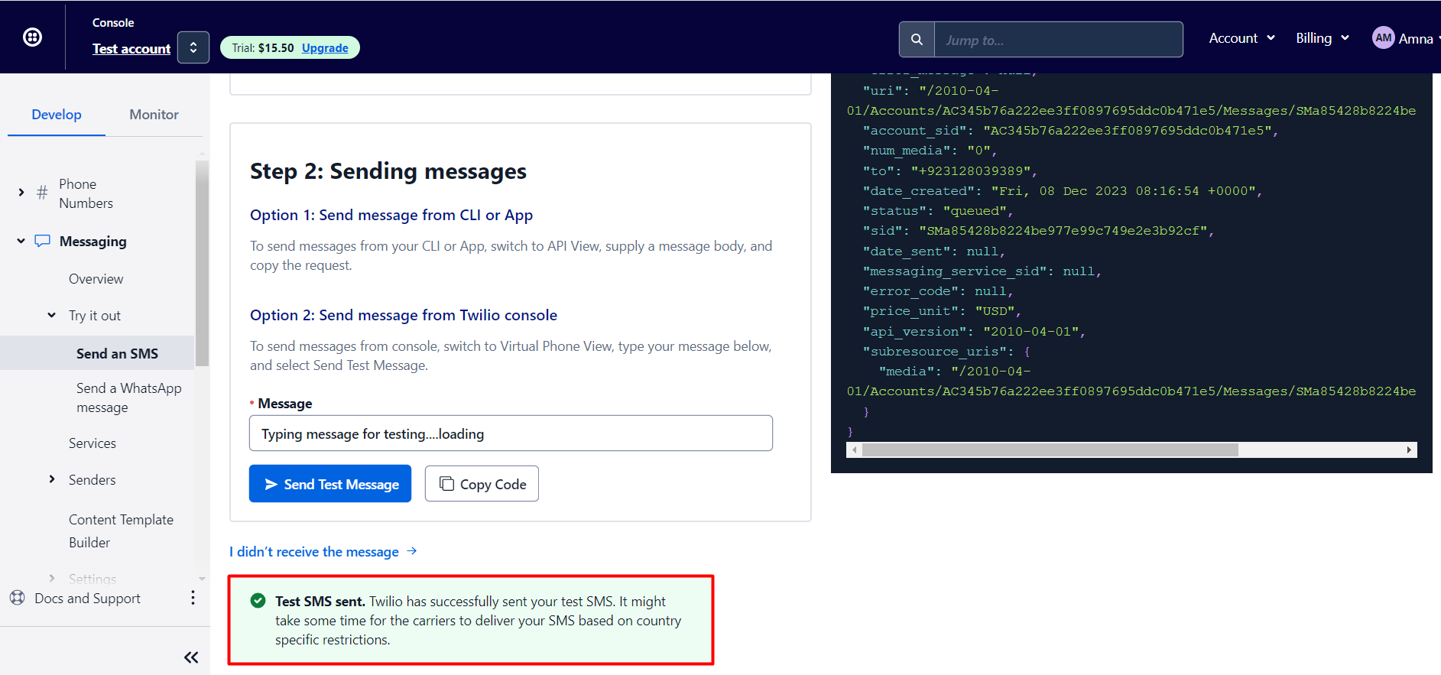Click the Phone Numbers hash icon
This screenshot has height=675, width=1441.
(x=42, y=193)
